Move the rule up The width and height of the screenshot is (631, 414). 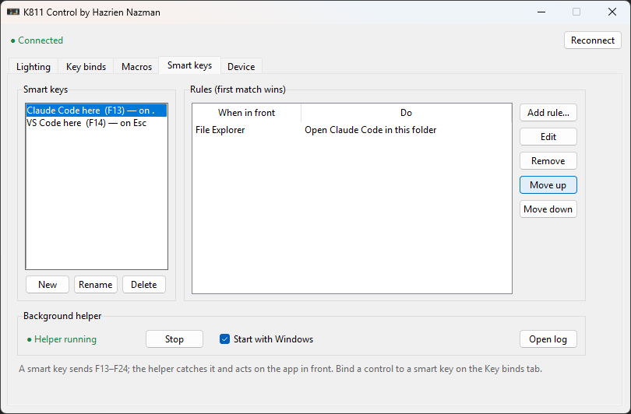(x=548, y=185)
